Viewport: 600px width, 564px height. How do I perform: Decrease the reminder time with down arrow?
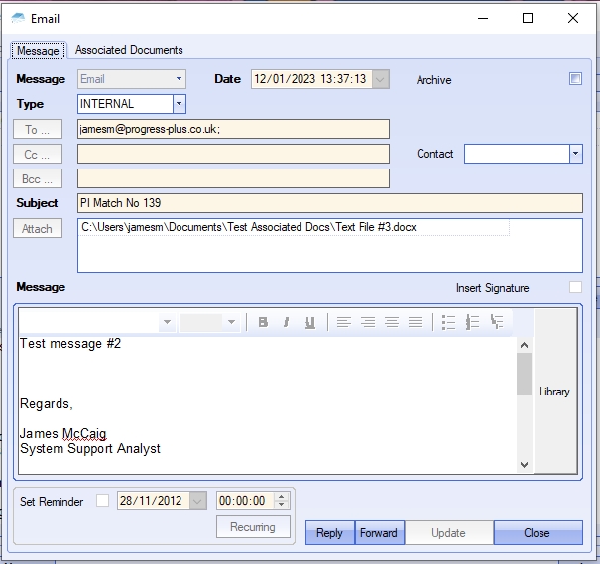click(x=282, y=505)
